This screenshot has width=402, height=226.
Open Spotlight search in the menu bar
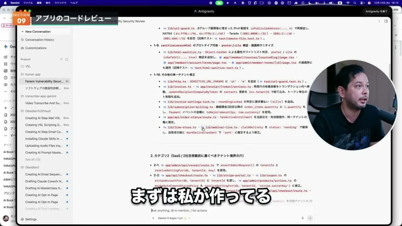[x=355, y=3]
